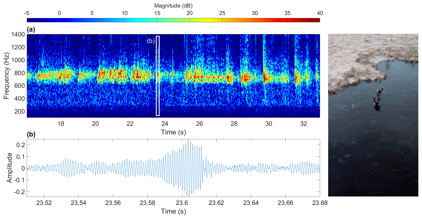Click the white "(b)" label inside the spectrogram
Screen dimensions: 422x219
(151, 41)
